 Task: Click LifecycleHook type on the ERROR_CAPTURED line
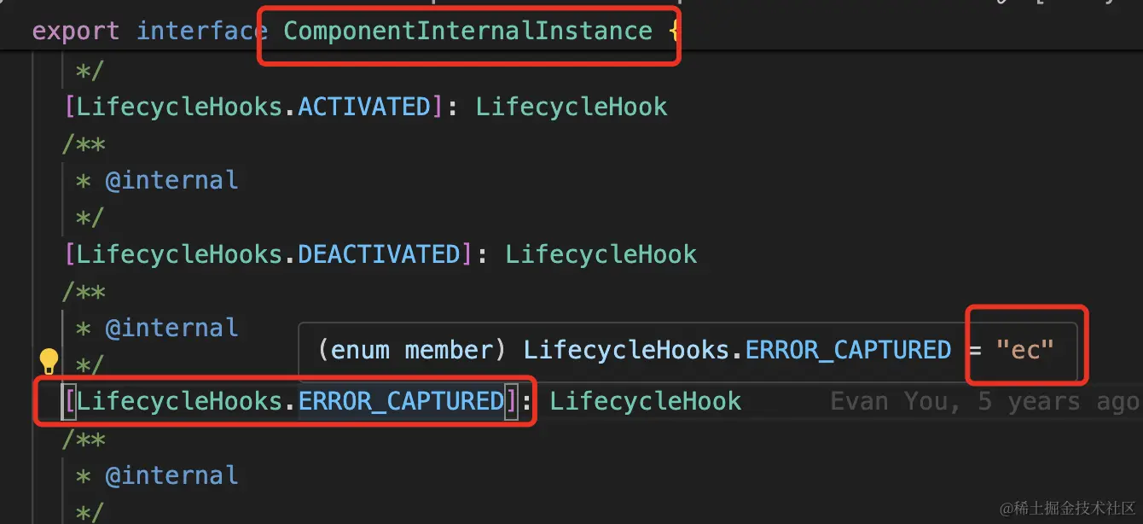tap(646, 401)
